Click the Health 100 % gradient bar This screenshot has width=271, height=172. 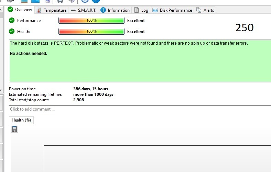[91, 31]
